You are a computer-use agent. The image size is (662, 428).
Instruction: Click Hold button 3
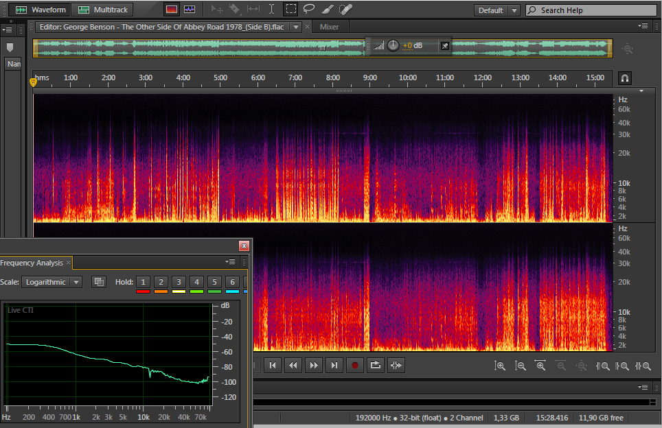tap(179, 282)
